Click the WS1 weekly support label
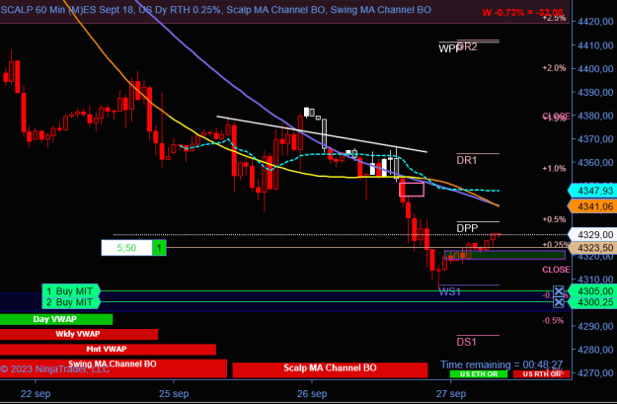Screen dimensions: 617x404 tap(449, 291)
